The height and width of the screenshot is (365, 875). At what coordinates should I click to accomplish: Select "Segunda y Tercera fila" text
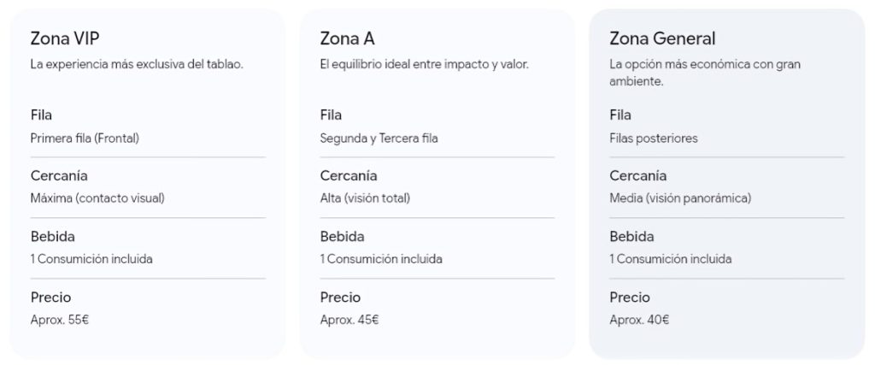pos(379,138)
